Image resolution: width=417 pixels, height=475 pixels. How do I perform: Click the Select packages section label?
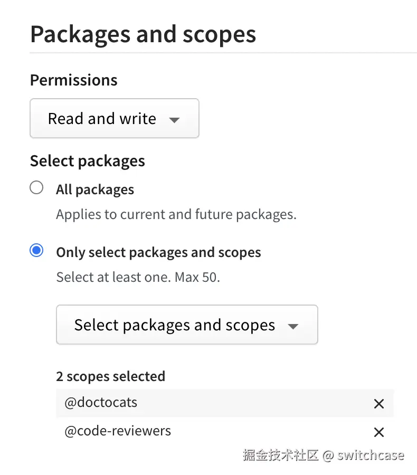coord(87,161)
